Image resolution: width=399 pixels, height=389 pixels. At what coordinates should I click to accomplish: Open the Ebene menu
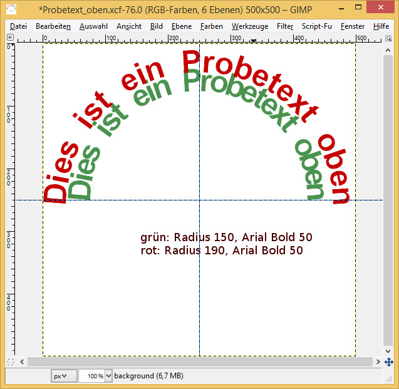click(x=182, y=26)
